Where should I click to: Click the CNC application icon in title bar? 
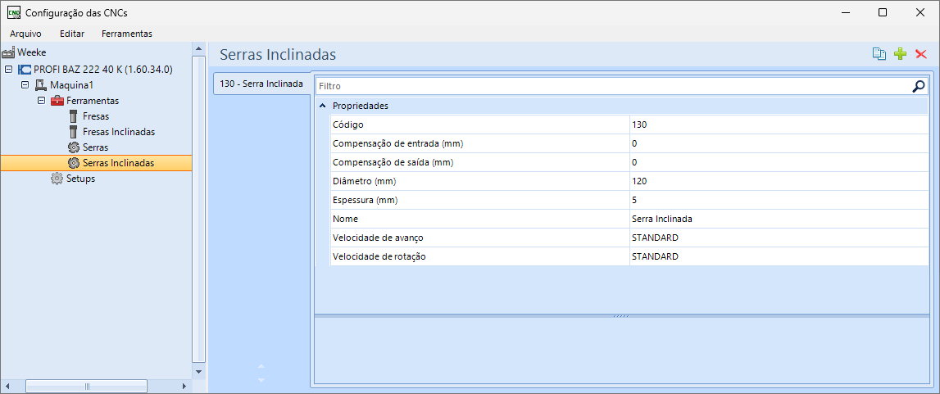coord(13,12)
